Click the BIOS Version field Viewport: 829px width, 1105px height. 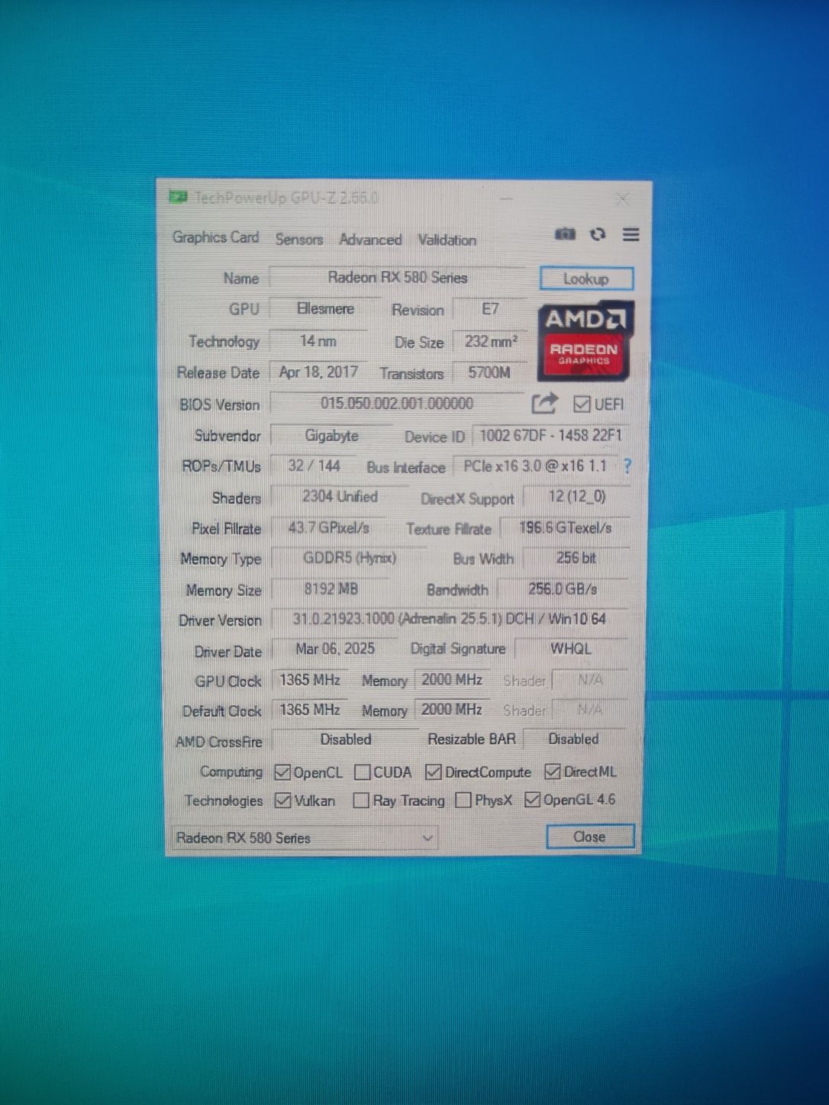396,403
